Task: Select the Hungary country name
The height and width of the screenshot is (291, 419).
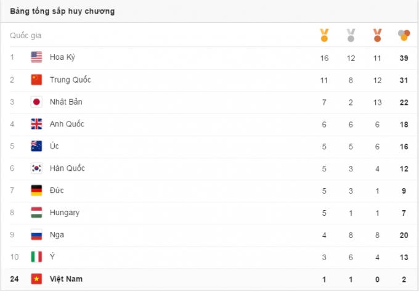Action: coord(65,213)
